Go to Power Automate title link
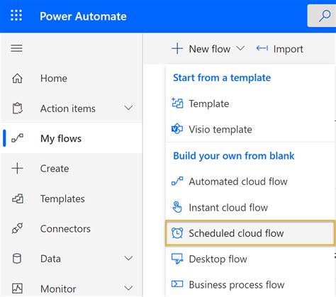This screenshot has width=336, height=297. click(83, 16)
